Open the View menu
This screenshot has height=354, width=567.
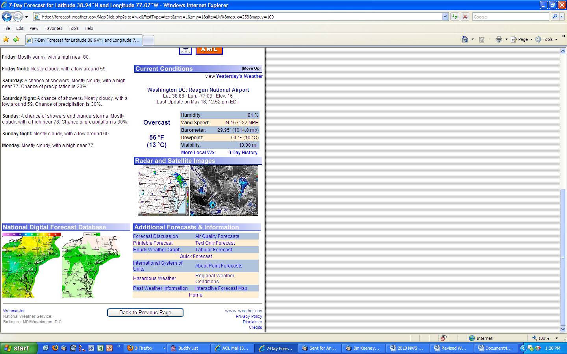tap(34, 28)
